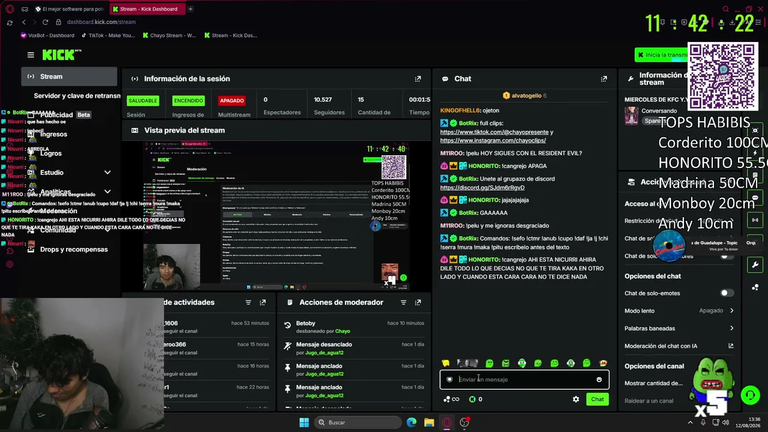The image size is (768, 432).
Task: Open the Discord invite link in chat
Action: tap(482, 187)
